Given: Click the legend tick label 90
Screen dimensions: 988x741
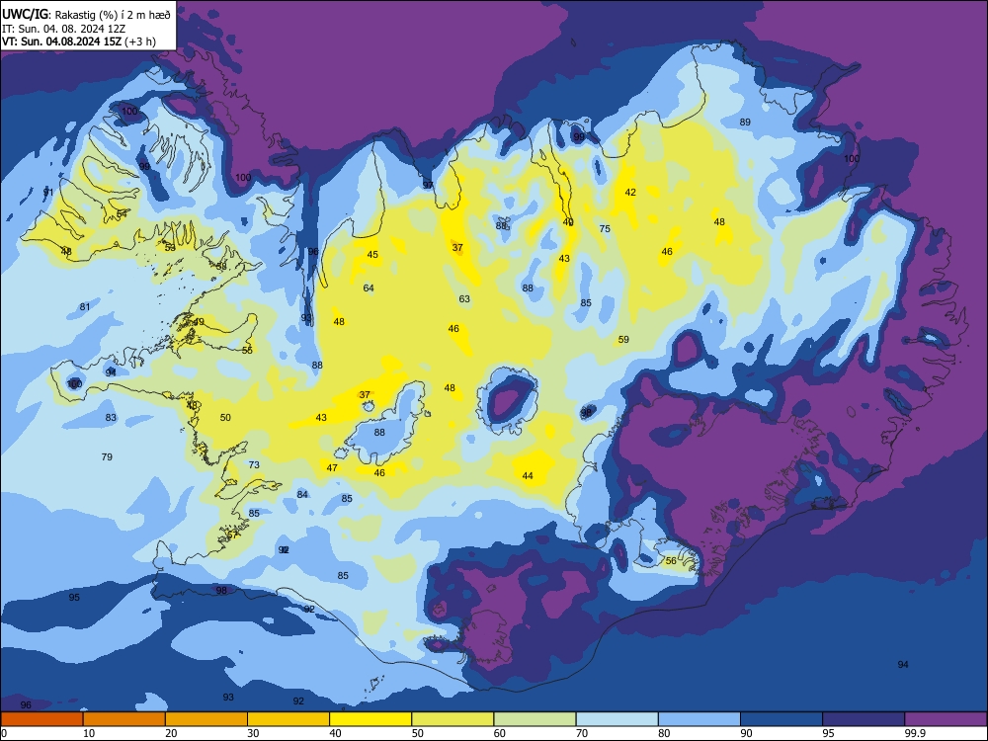Looking at the screenshot, I should (746, 733).
